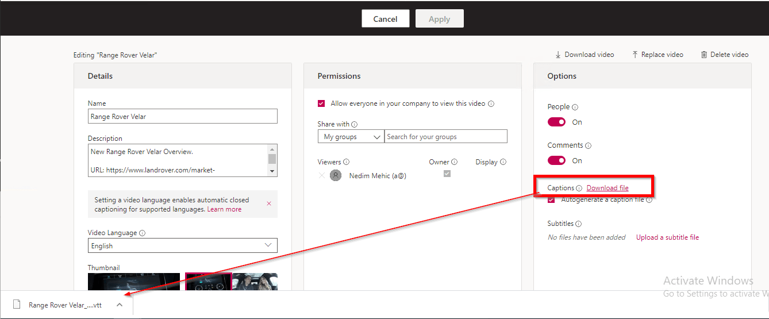Expand the My groups share dropdown
Image resolution: width=769 pixels, height=319 pixels.
[351, 136]
